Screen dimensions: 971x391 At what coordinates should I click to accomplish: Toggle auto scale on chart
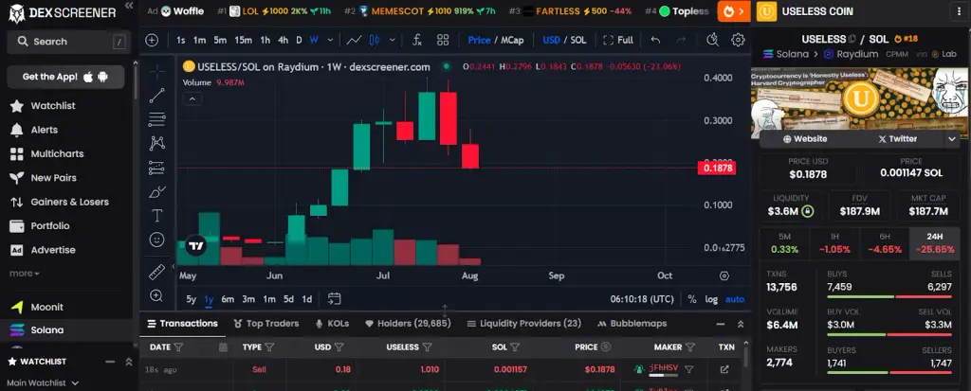[735, 299]
